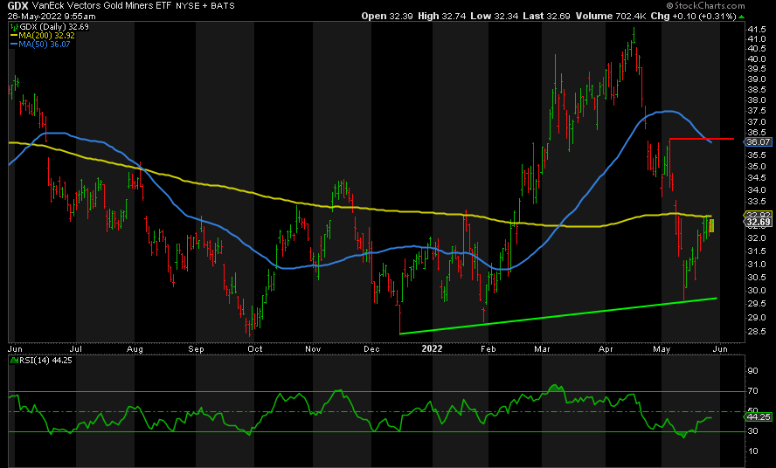Click the 70 level on RSI axis

(x=752, y=391)
